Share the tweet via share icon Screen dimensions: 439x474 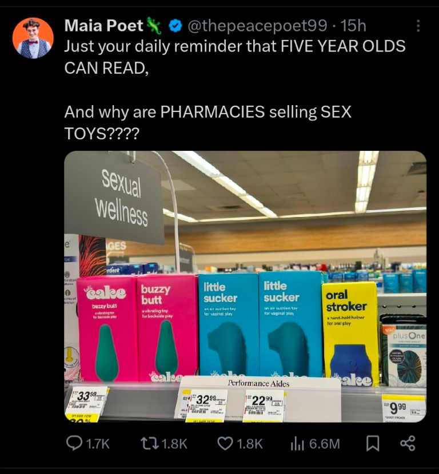(408, 444)
